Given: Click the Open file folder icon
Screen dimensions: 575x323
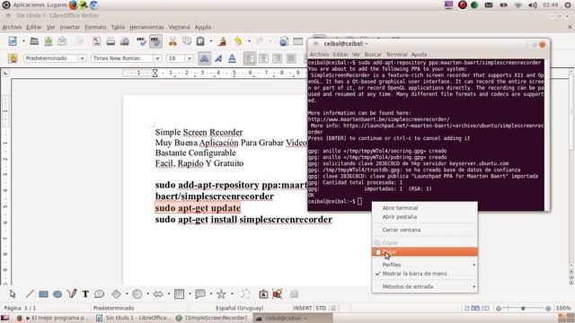Looking at the screenshot, I should point(34,41).
